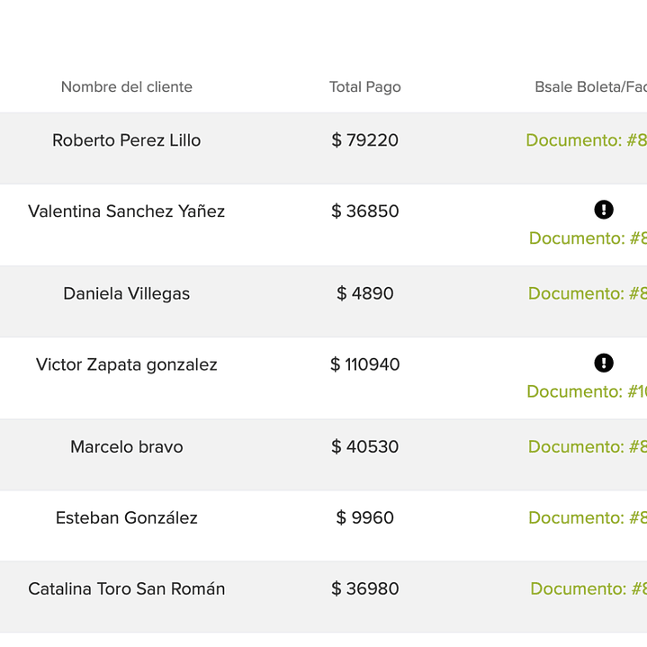The width and height of the screenshot is (647, 647).
Task: Open Documento link for Catalina Toro San Román
Action: pos(588,589)
